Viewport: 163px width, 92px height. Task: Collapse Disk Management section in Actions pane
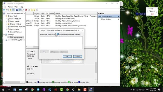pyautogui.click(x=118, y=16)
